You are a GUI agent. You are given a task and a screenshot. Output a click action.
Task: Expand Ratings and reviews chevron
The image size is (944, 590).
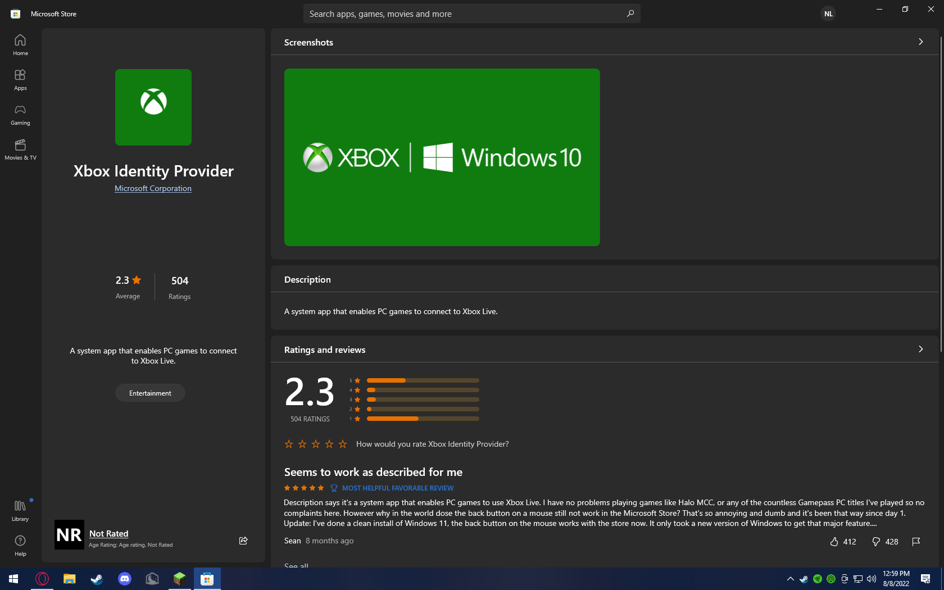coord(920,349)
